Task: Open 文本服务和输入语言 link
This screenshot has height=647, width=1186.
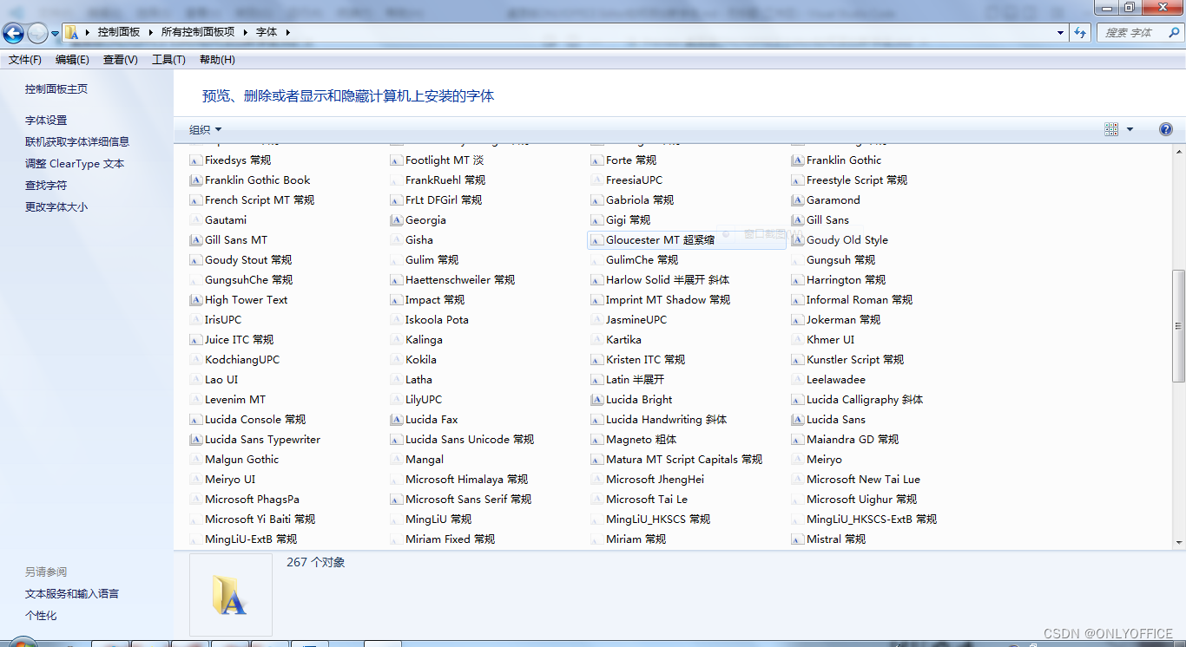Action: point(72,594)
